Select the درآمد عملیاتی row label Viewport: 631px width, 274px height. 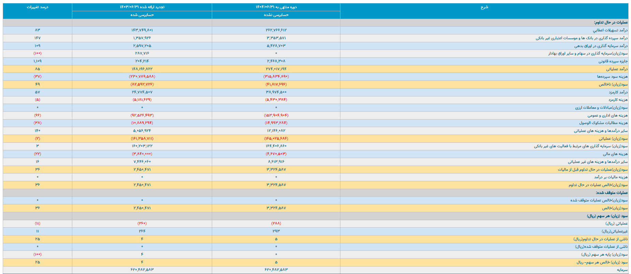(x=617, y=69)
